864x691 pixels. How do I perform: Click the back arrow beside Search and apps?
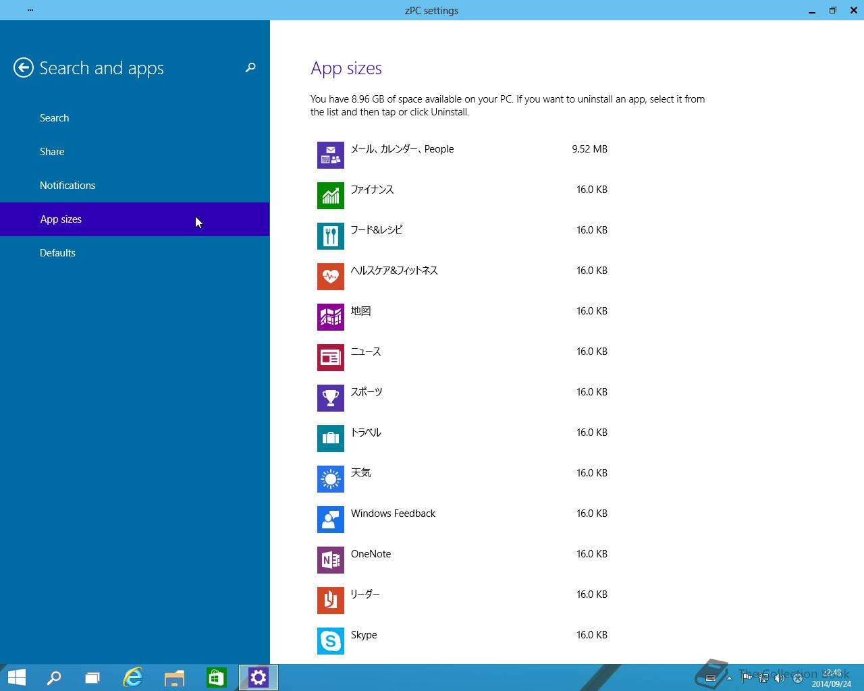(24, 67)
